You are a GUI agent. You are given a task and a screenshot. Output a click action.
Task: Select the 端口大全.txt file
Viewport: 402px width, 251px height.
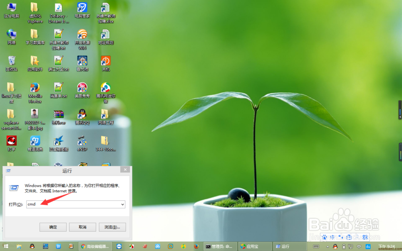click(59, 64)
